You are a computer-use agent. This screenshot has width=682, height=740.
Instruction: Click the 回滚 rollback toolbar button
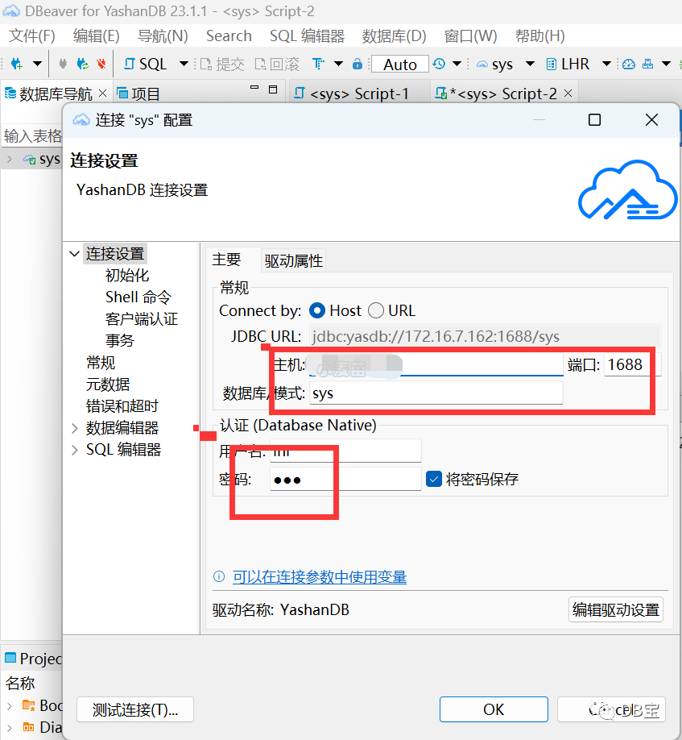click(277, 64)
